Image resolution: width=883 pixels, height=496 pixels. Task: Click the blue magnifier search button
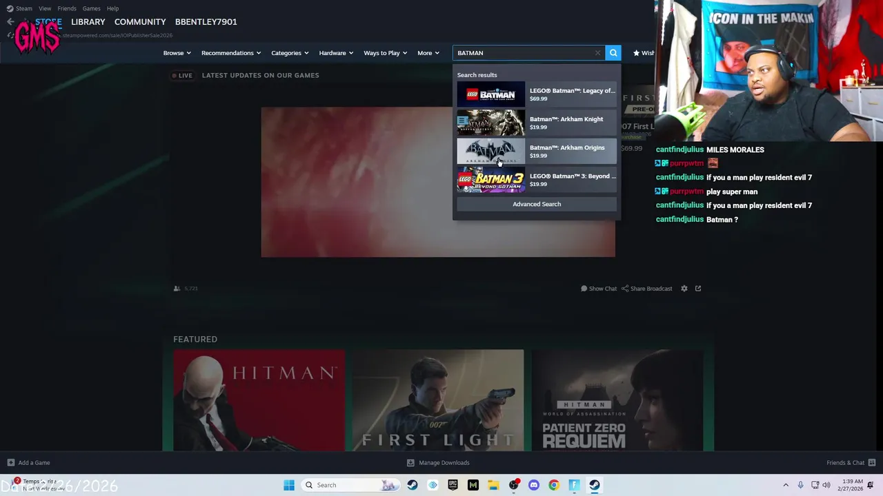(613, 53)
